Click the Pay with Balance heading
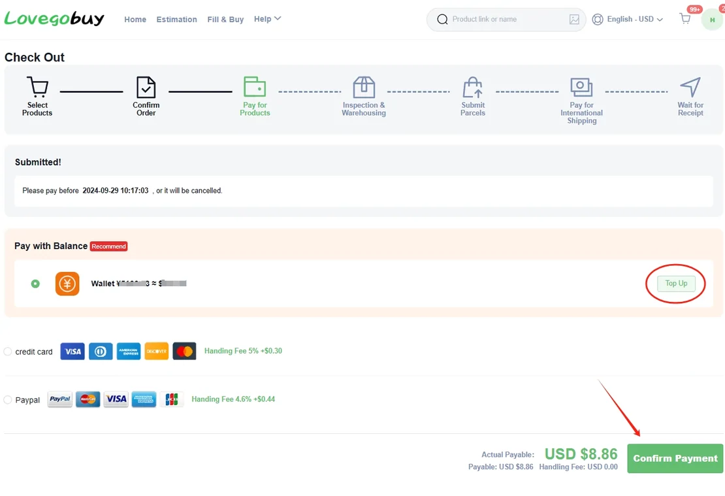The height and width of the screenshot is (496, 725). coord(51,246)
